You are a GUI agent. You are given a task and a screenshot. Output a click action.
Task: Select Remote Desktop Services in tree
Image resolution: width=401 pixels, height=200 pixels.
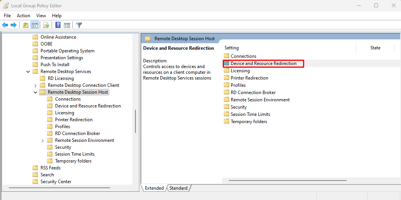click(x=66, y=72)
